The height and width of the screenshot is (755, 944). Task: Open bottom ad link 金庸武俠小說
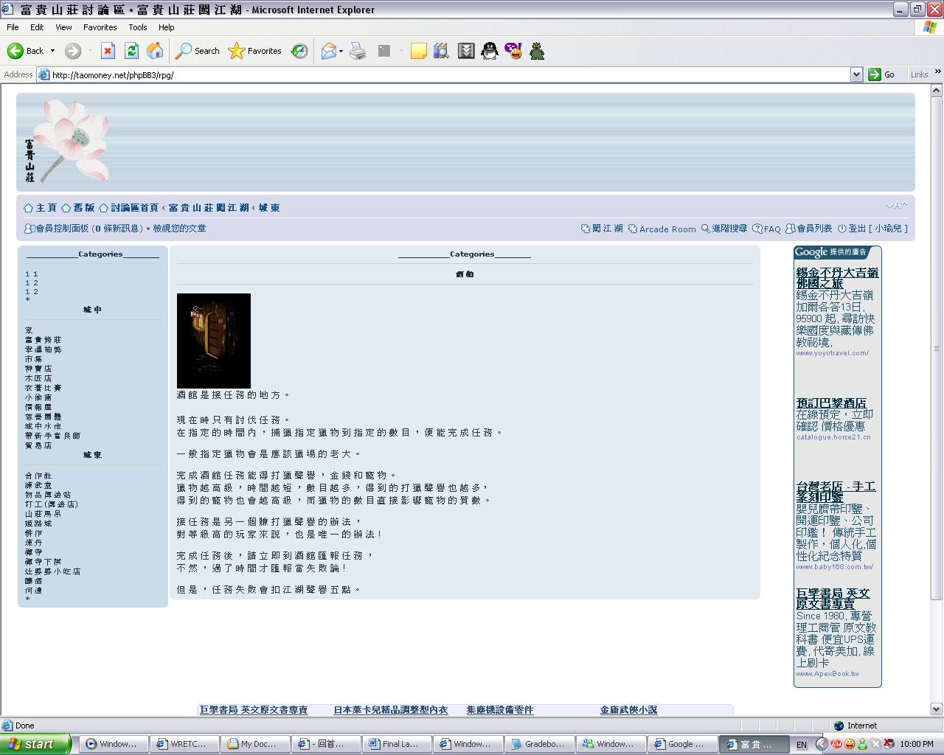[x=628, y=710]
